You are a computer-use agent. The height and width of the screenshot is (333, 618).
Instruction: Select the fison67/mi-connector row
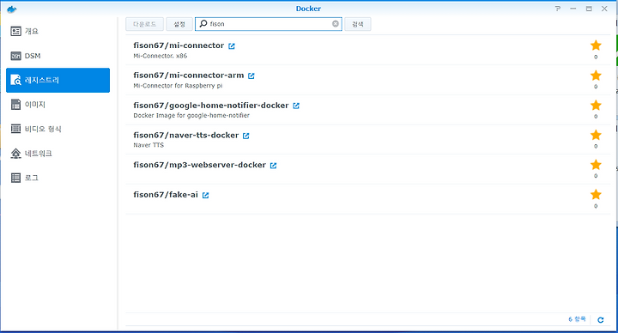pos(368,50)
